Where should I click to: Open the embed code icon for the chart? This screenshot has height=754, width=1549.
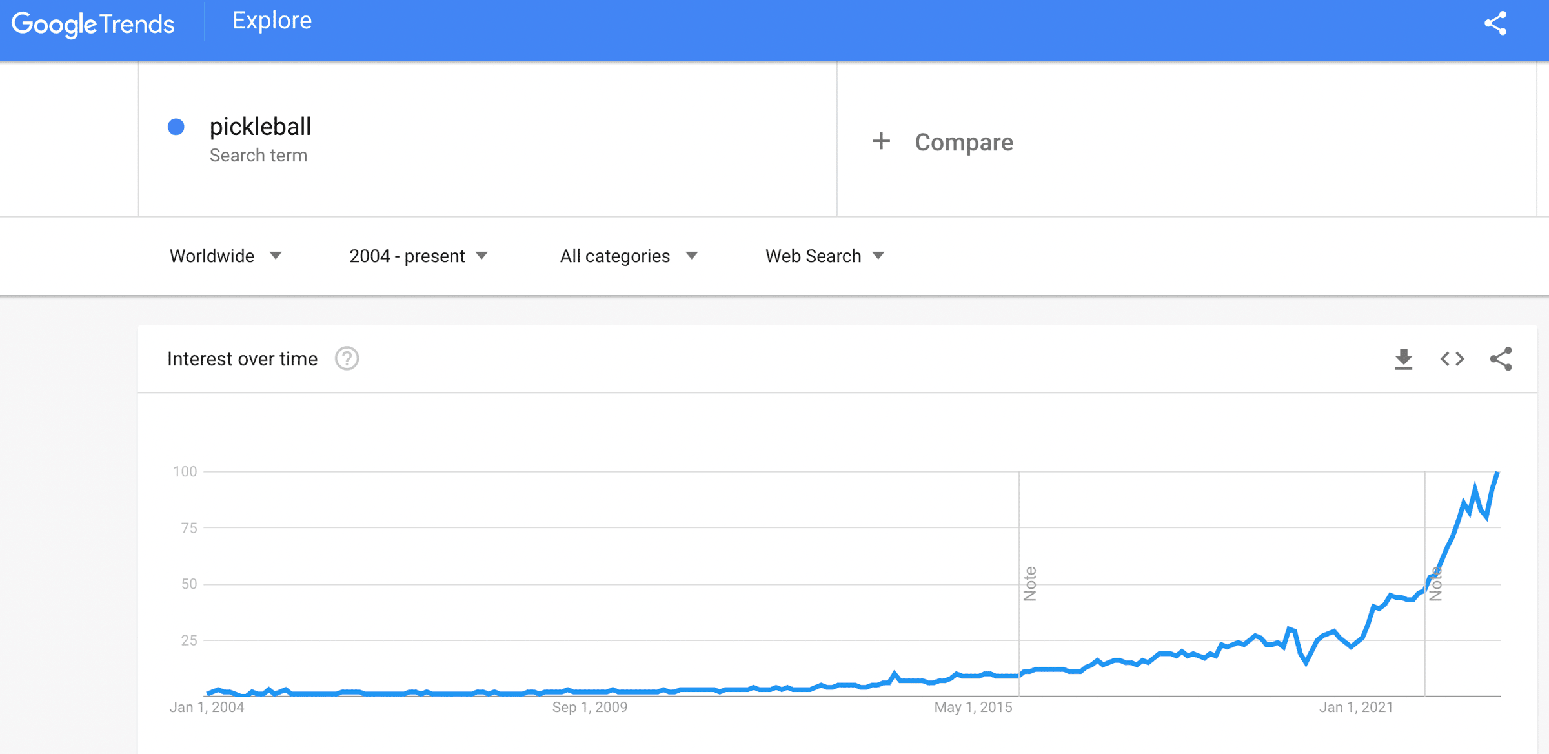click(x=1452, y=359)
